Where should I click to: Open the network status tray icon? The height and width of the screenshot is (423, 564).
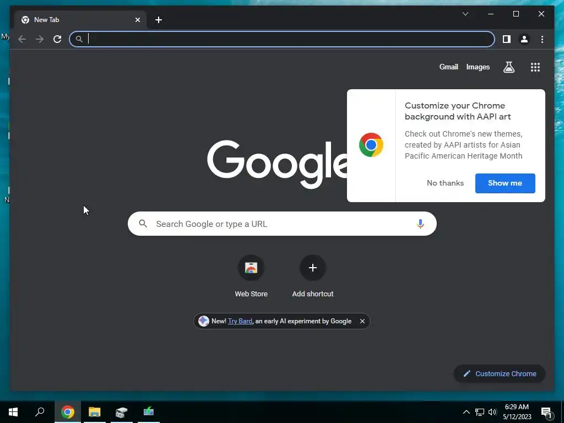coord(480,412)
